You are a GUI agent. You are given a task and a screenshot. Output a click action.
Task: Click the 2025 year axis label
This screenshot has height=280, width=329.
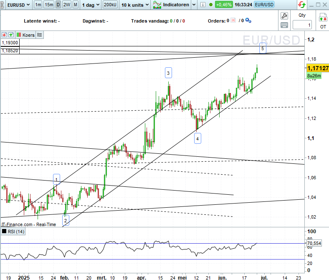(24, 277)
